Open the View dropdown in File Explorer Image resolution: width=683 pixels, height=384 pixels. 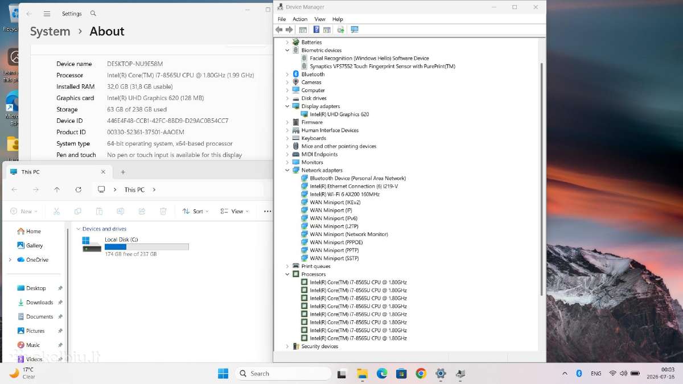(x=235, y=211)
